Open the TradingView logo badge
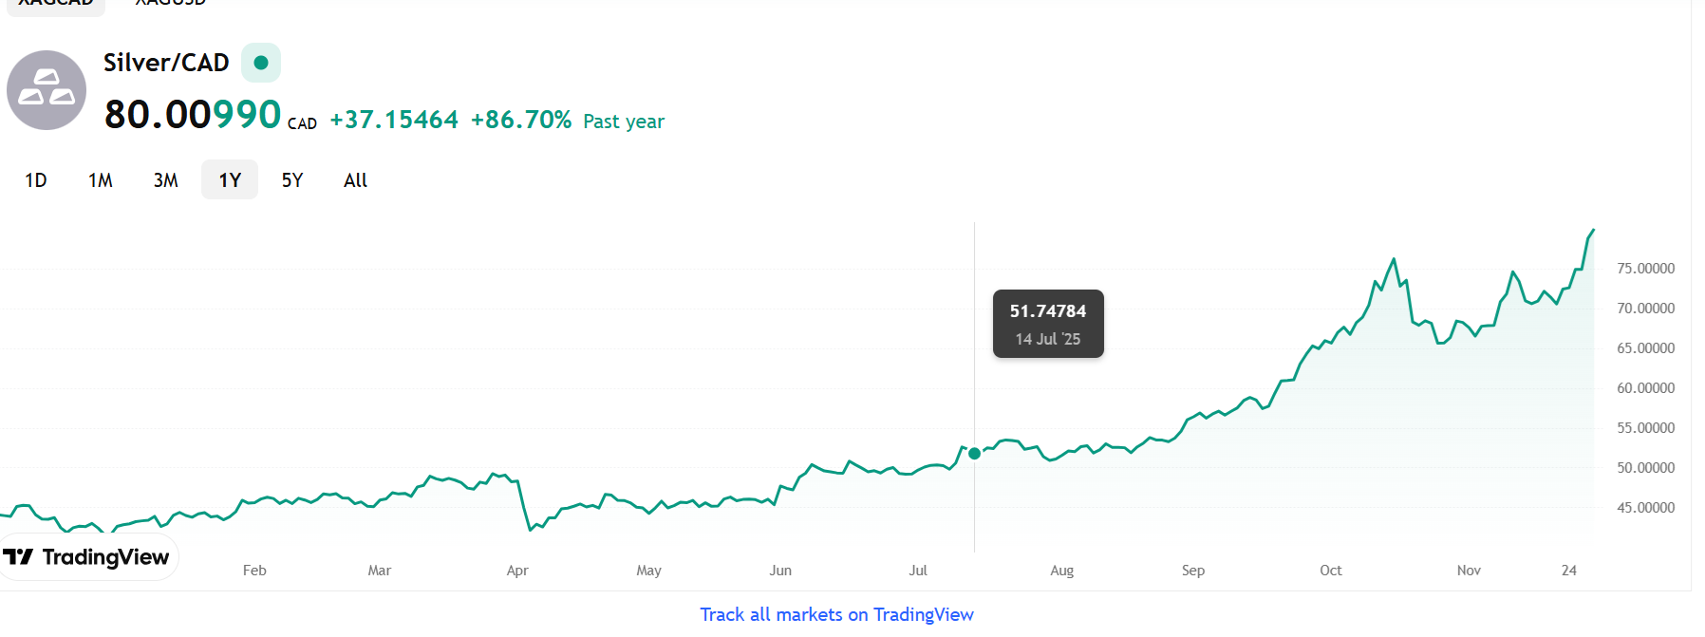 coord(87,557)
